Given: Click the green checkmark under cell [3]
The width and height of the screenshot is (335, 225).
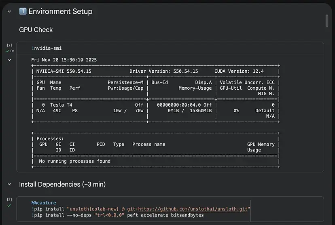Looking at the screenshot, I should [9, 205].
